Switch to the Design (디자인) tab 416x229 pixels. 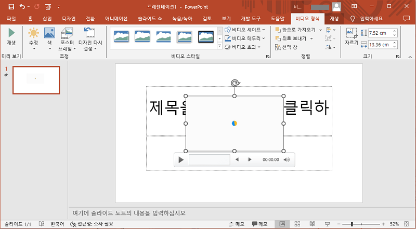(69, 19)
